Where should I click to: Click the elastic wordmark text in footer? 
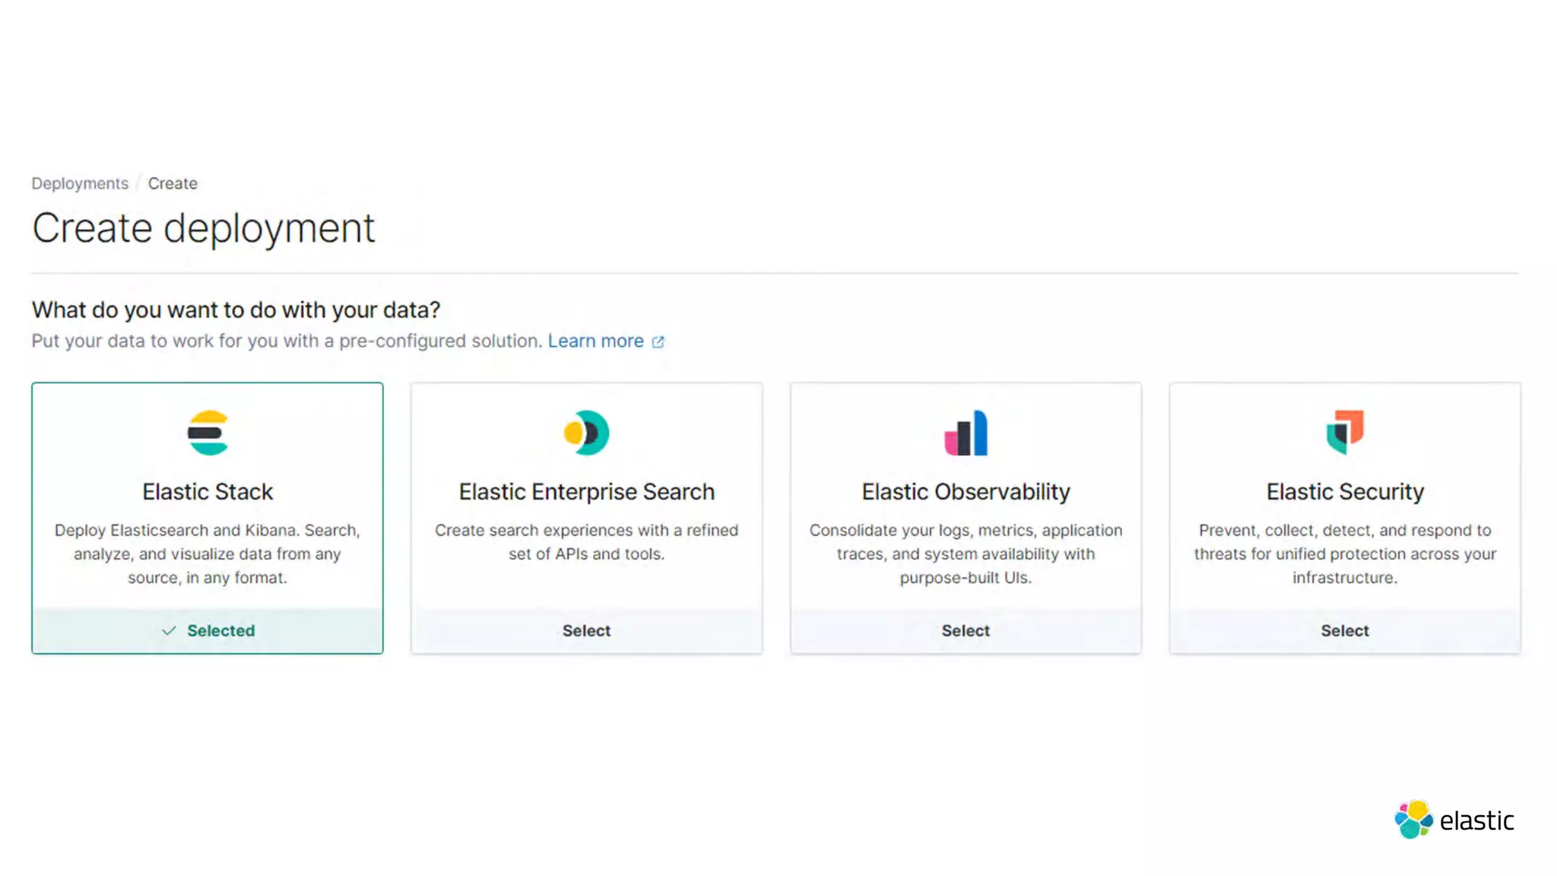coord(1476,821)
